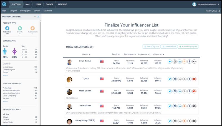222x126 pixels.
Task: Sort the list by Influence column
Action: tap(158, 54)
